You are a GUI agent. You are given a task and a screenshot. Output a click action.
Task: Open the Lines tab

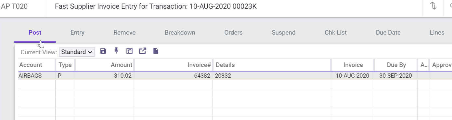pos(437,33)
